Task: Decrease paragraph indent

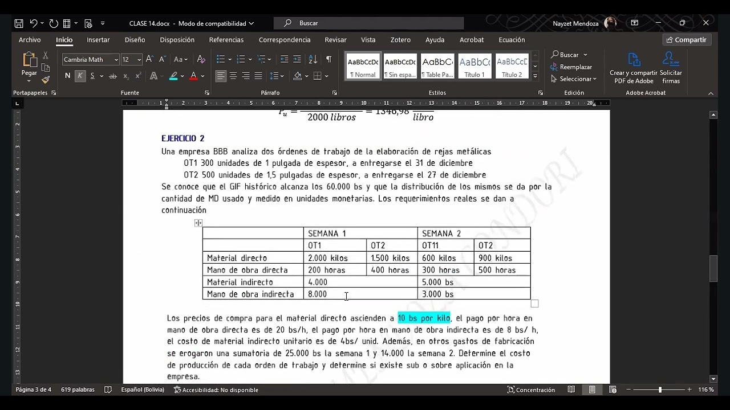Action: pos(284,59)
